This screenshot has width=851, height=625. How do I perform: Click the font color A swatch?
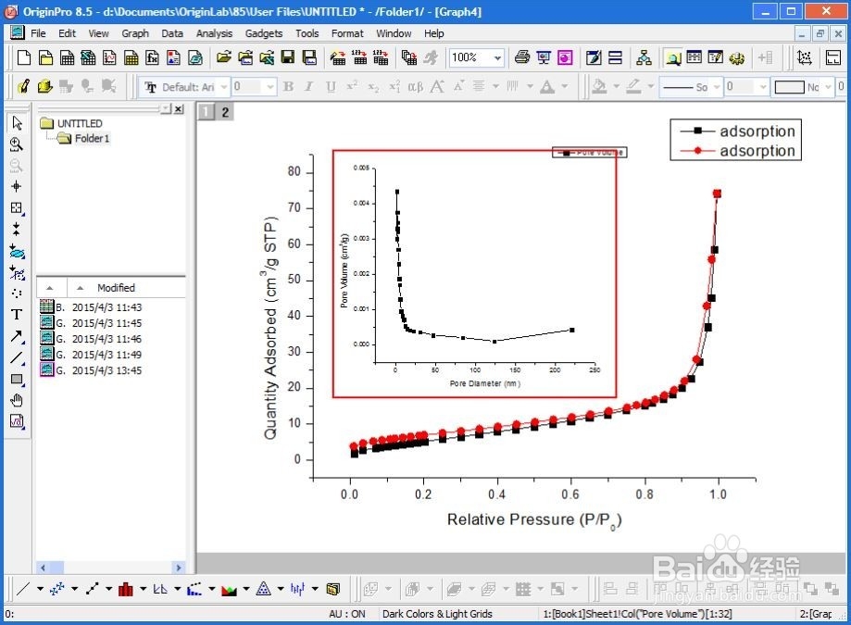click(547, 87)
